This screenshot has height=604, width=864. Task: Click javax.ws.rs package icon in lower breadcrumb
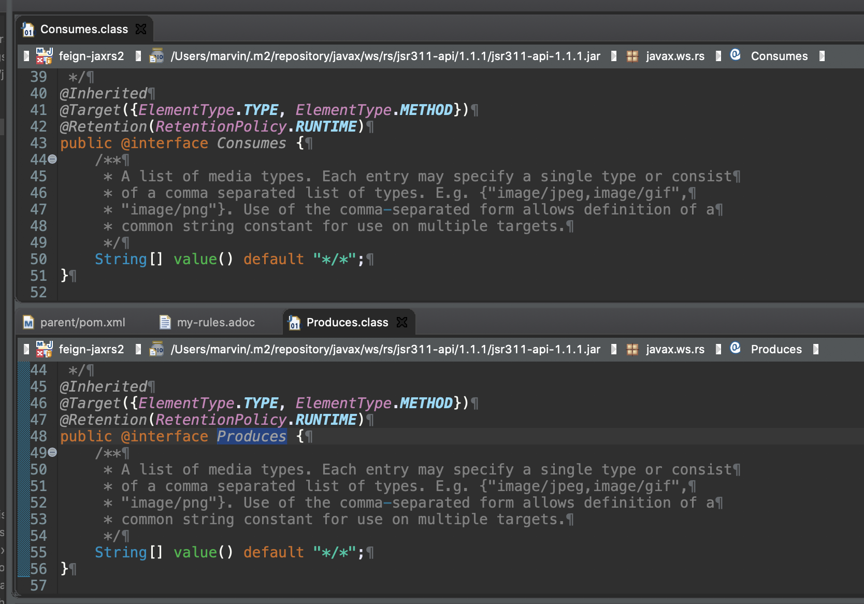[x=632, y=349]
